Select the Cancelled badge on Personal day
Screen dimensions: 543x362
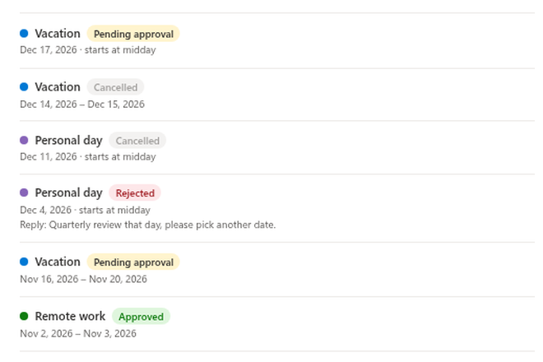[x=137, y=141]
